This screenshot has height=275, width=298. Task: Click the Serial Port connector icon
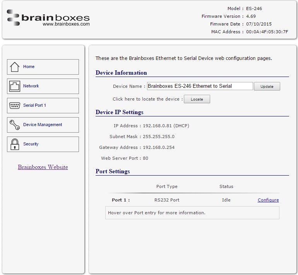(15, 106)
